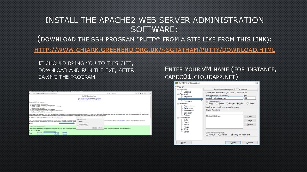This screenshot has height=172, width=307.
Task: Collapse the Session node in the Category tree
Action: point(178,90)
